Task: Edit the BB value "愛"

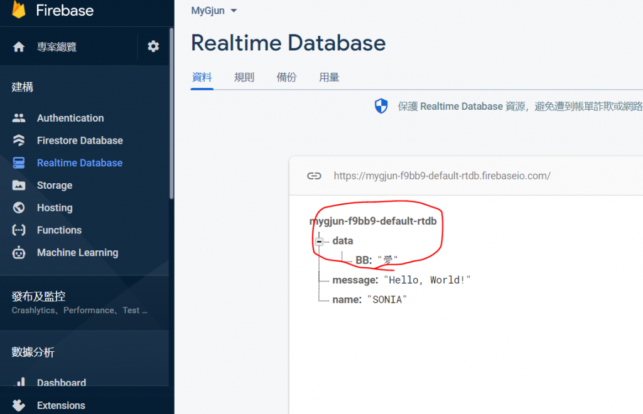Action: click(x=387, y=260)
